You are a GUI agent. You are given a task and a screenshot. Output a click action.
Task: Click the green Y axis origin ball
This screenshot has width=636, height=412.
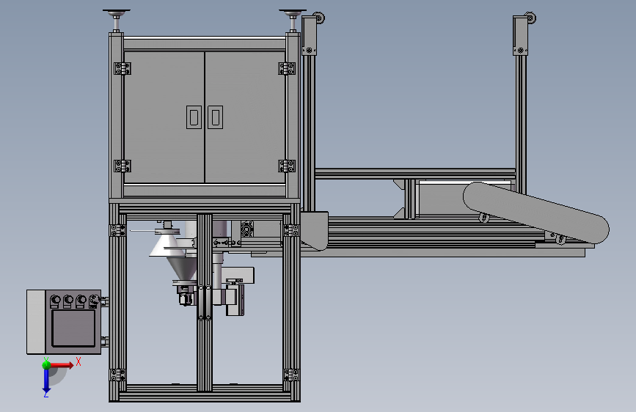pyautogui.click(x=46, y=364)
